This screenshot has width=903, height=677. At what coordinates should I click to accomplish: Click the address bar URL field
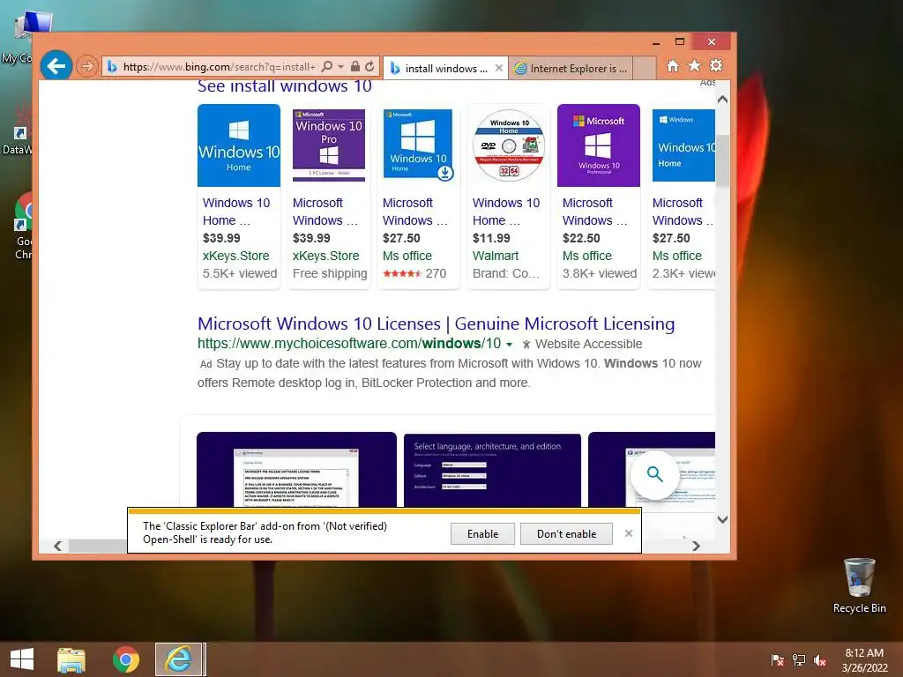coord(219,67)
